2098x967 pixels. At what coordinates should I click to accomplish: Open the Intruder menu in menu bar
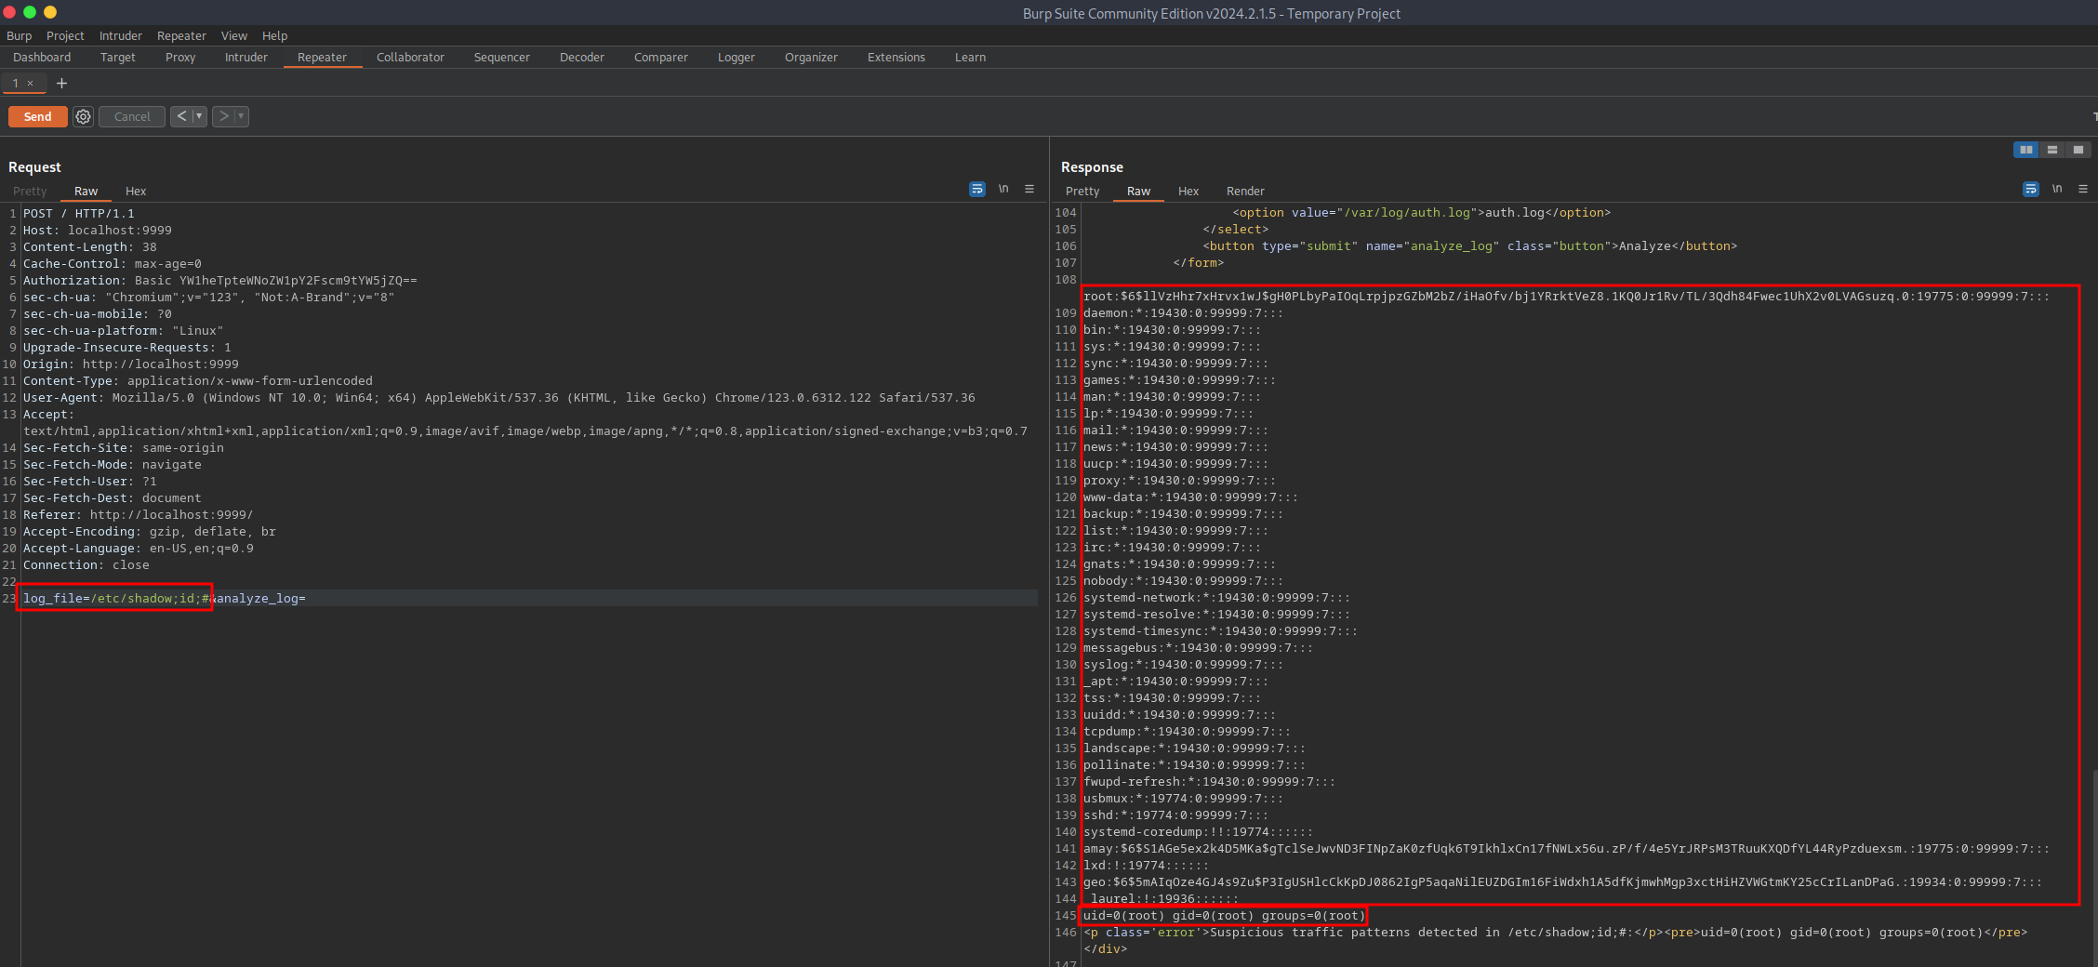click(121, 35)
